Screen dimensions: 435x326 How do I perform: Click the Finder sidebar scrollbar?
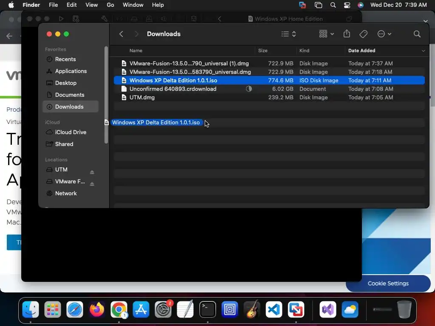pyautogui.click(x=106, y=95)
